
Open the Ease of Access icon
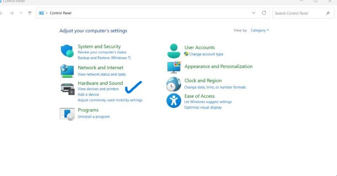(x=174, y=100)
